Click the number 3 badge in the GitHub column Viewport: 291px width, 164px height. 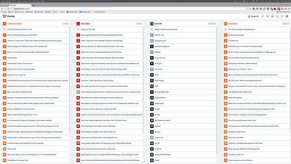152,46
